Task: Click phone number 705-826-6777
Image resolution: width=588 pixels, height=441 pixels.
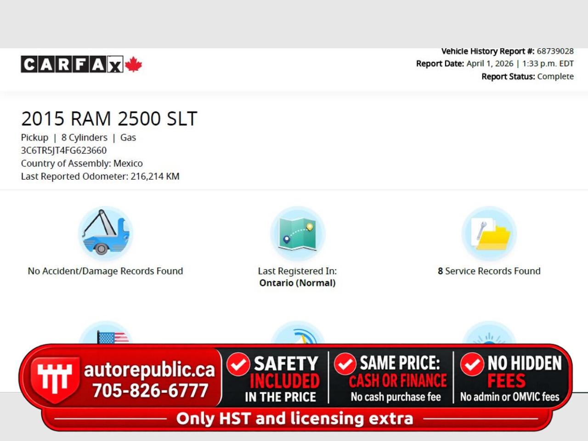Action: click(x=150, y=390)
